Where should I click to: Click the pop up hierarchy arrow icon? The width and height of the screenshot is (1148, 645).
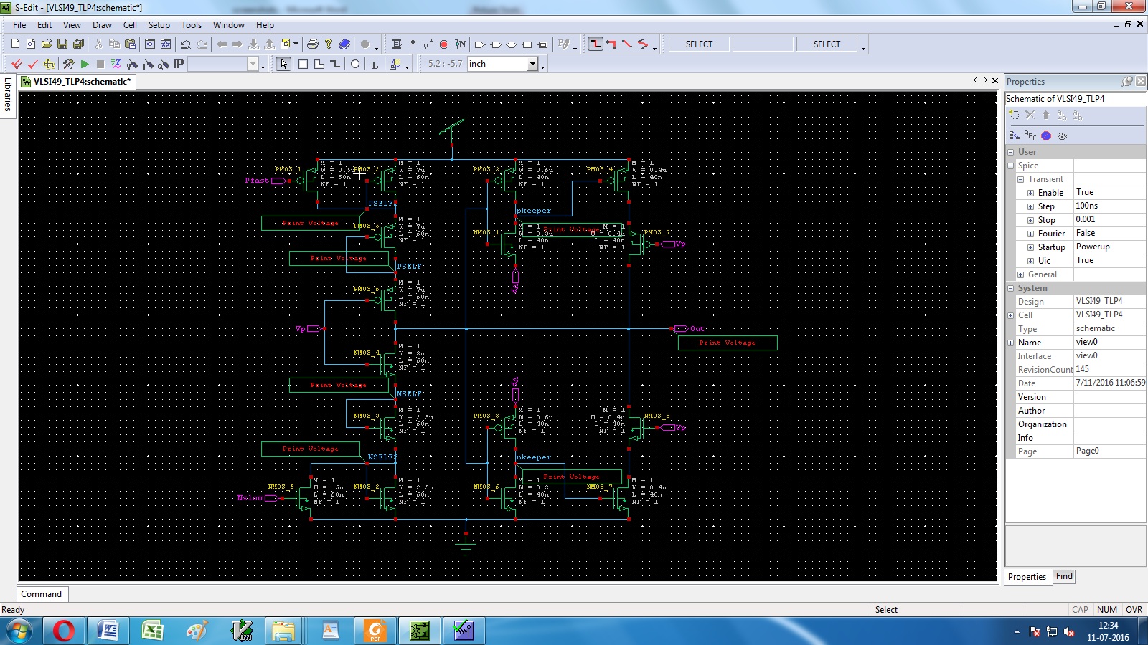[x=269, y=44]
